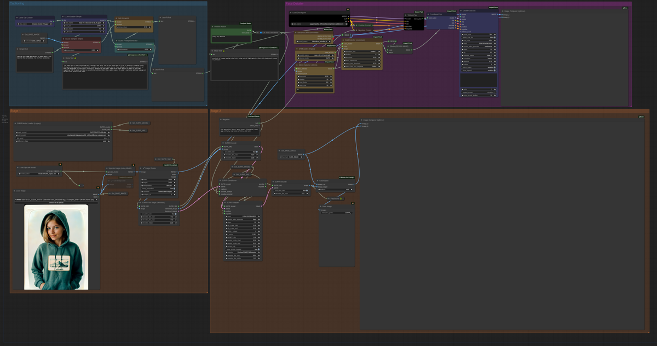Viewport: 657px width, 346px height.
Task: Click the collapse dot on the SUPIR Sampler node
Action: point(225,202)
